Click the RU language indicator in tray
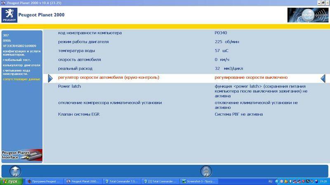The height and width of the screenshot is (185, 330). pos(270,181)
